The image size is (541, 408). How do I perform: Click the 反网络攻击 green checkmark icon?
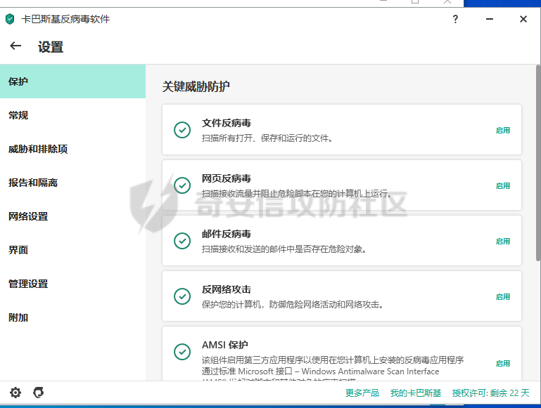(x=182, y=296)
